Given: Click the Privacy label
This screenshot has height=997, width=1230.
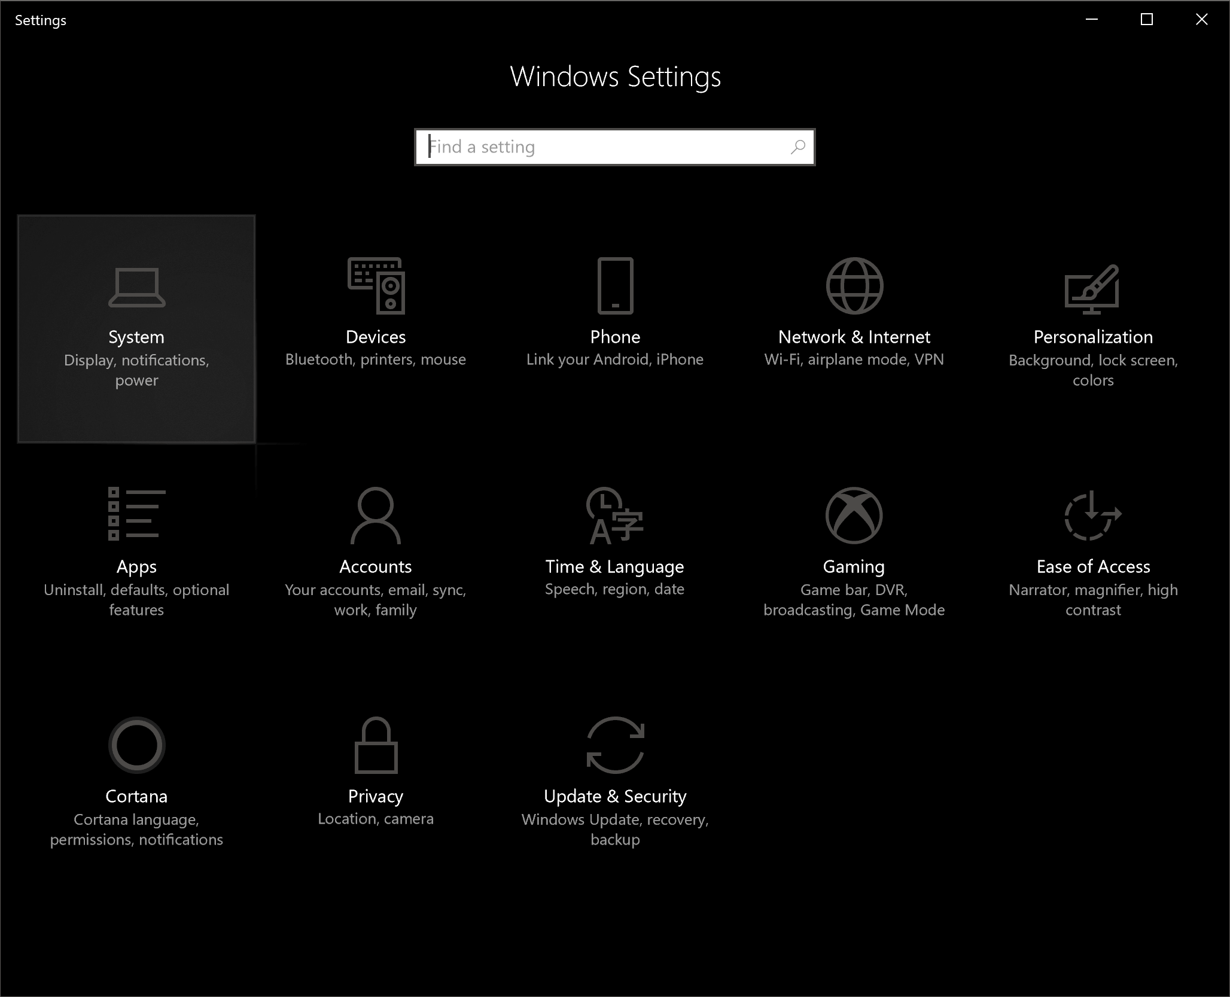Looking at the screenshot, I should [376, 796].
